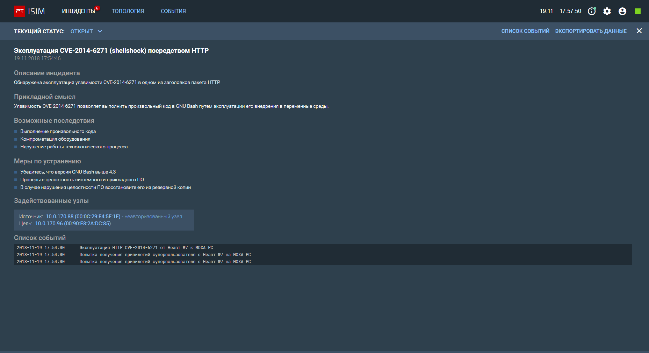Open the ОТКРЫТ status dropdown
Viewport: 649px width, 353px height.
(x=82, y=31)
